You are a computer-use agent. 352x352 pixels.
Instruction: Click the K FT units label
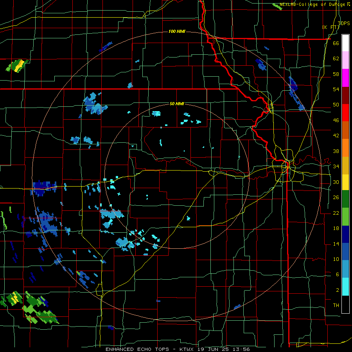[x=331, y=27]
